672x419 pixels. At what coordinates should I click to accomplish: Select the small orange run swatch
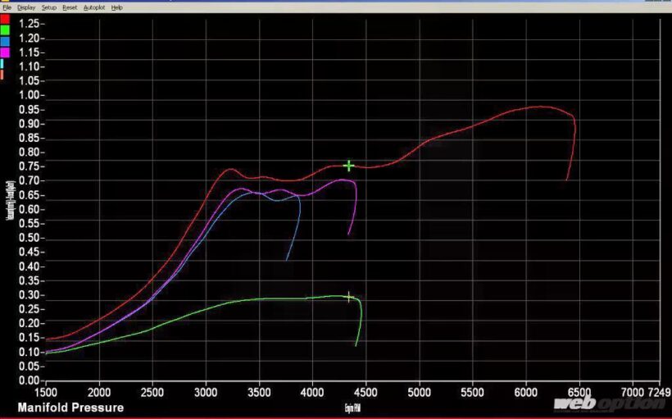click(2, 75)
